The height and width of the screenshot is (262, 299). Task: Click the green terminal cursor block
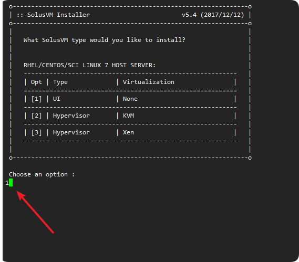pos(11,183)
